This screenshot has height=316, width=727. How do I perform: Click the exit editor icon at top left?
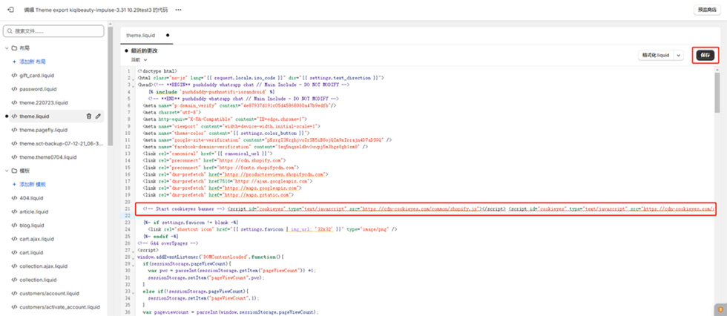[10, 10]
